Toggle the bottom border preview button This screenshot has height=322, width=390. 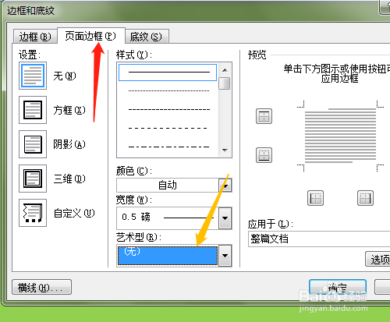click(x=264, y=155)
